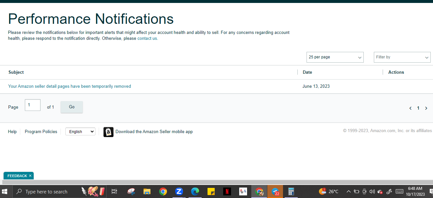Image resolution: width=433 pixels, height=198 pixels.
Task: Show hidden system tray icons
Action: click(349, 191)
